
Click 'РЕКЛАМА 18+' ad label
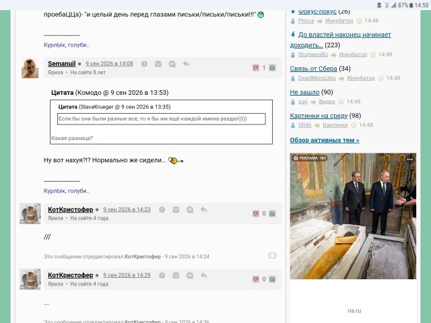(310, 158)
